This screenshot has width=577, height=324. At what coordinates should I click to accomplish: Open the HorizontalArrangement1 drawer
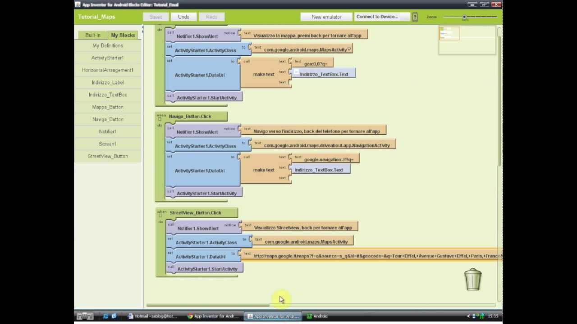pos(108,70)
